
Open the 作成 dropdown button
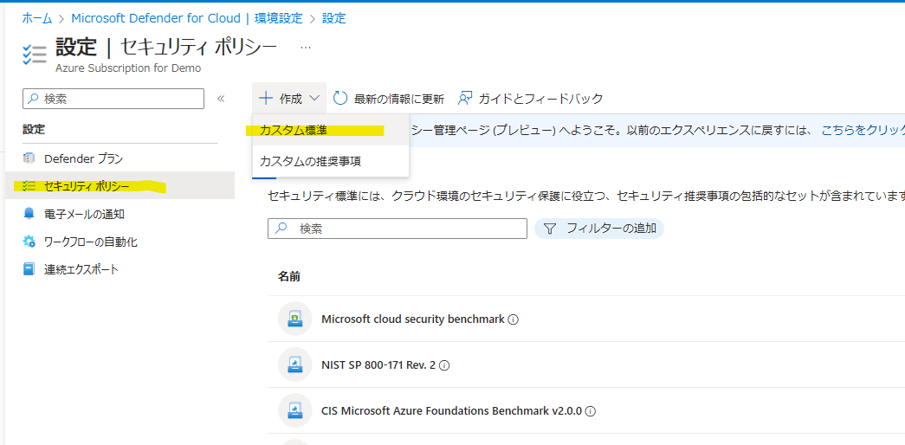289,99
